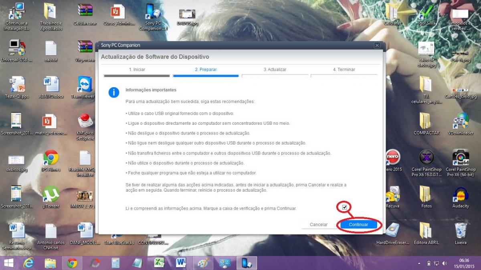Check the battery status tray icon

[428, 264]
